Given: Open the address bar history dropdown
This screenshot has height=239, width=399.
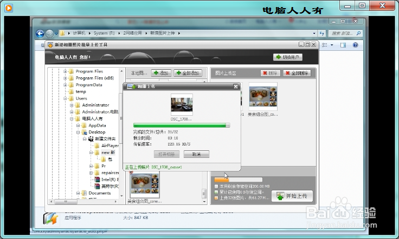Looking at the screenshot, I should coord(314,33).
